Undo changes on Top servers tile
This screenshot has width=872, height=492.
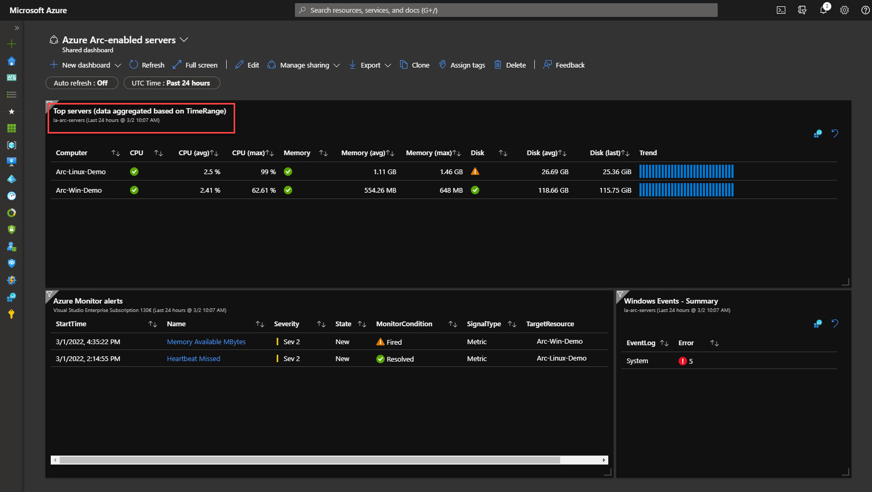[835, 134]
